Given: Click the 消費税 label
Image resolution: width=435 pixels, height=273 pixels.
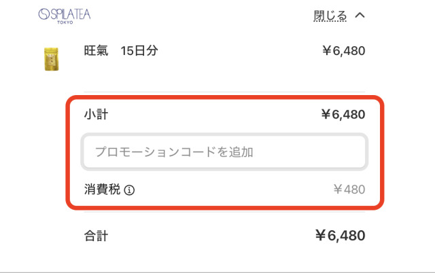Looking at the screenshot, I should pos(102,189).
